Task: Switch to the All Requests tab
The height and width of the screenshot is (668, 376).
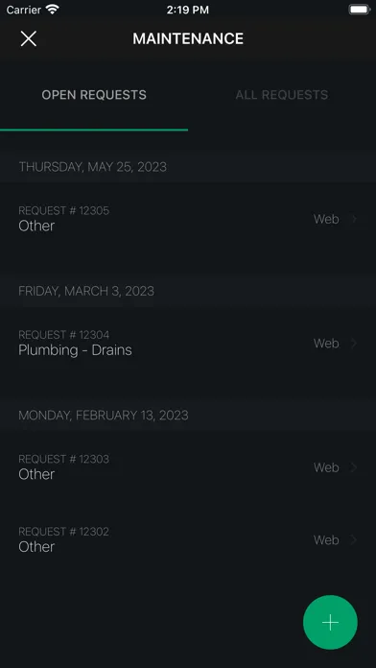Action: pyautogui.click(x=282, y=95)
